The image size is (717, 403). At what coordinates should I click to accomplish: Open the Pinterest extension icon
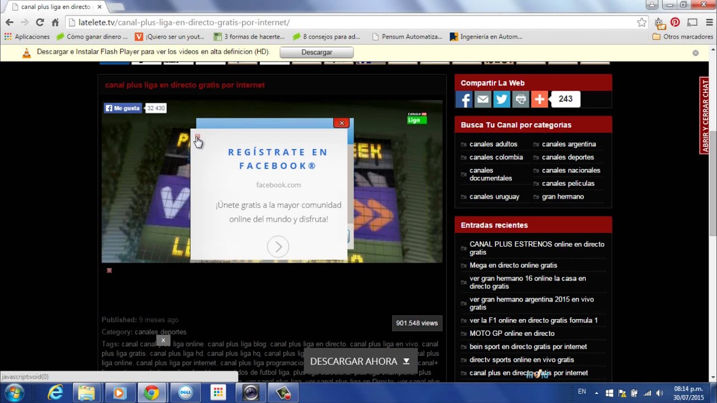tap(675, 22)
